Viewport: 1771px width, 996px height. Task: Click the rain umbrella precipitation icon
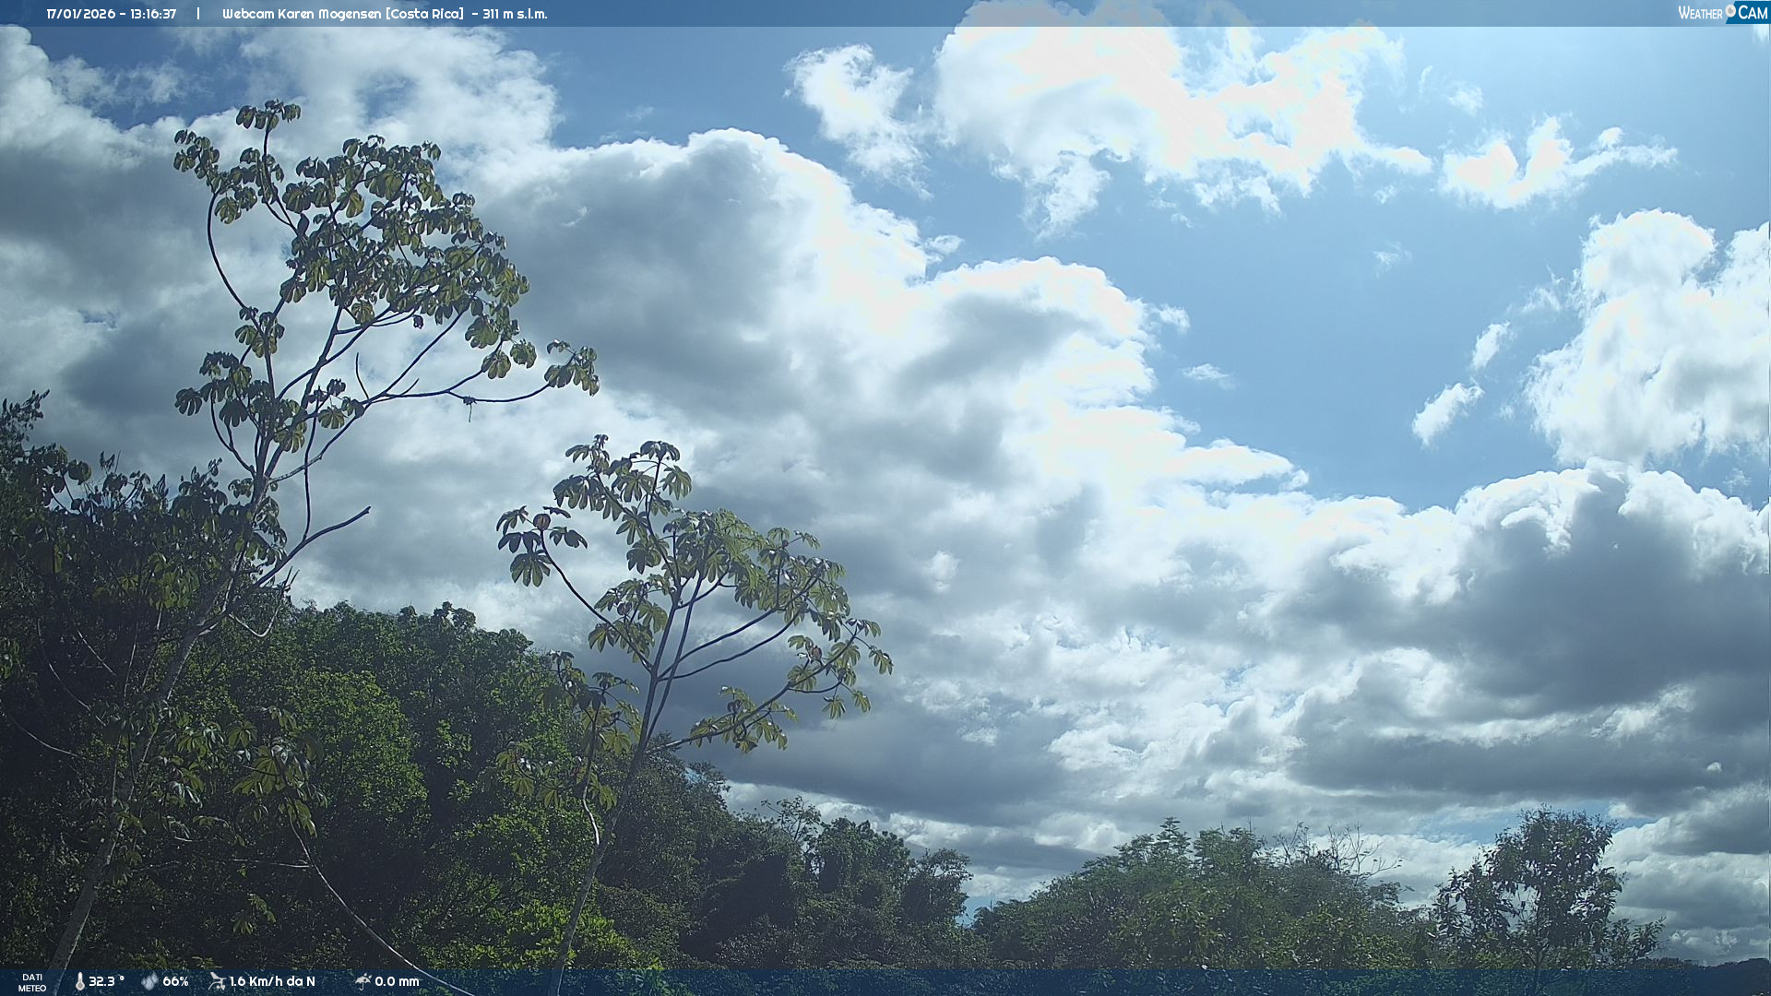tap(363, 981)
